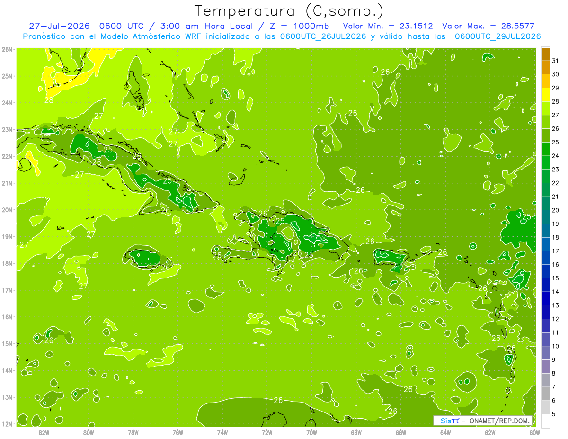Click the "20N" latitude axis label
This screenshot has height=439, width=568.
(7, 210)
